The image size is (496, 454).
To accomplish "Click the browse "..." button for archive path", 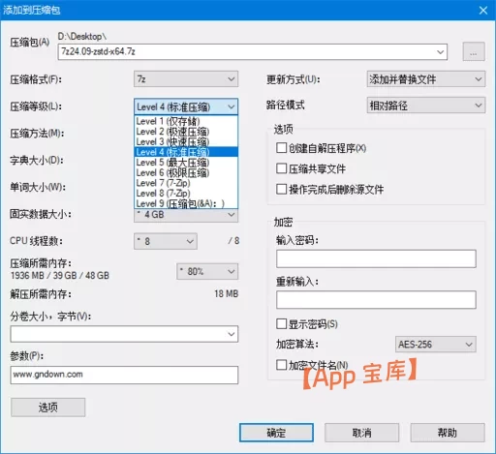I will (474, 51).
